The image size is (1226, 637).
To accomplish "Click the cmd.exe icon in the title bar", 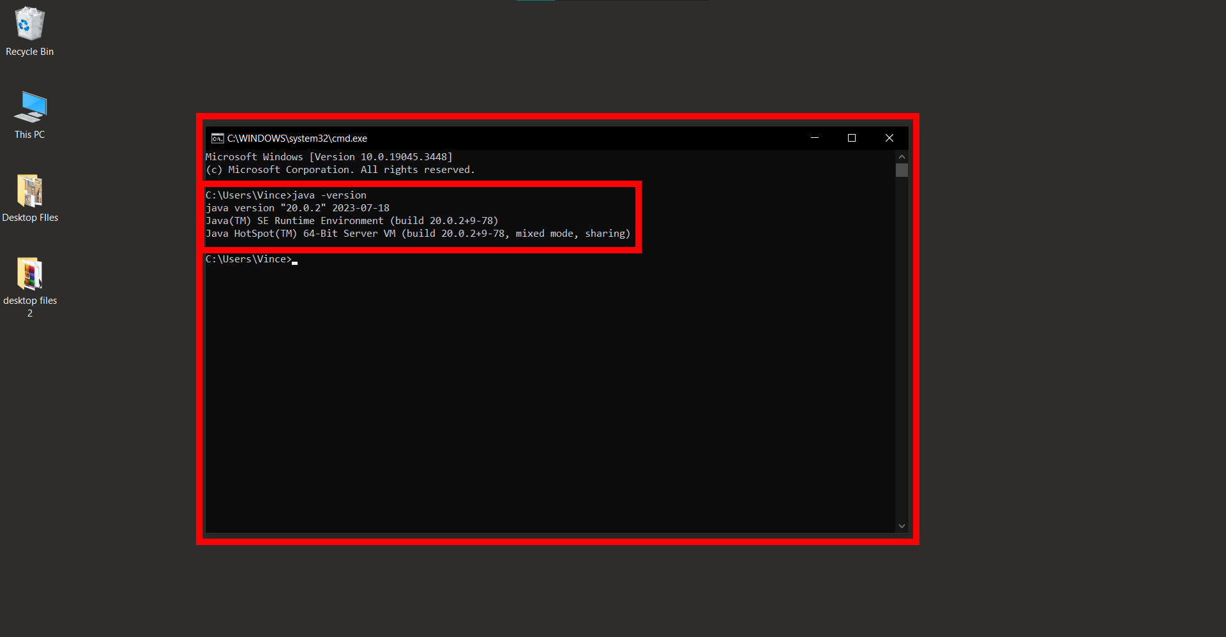I will coord(216,138).
